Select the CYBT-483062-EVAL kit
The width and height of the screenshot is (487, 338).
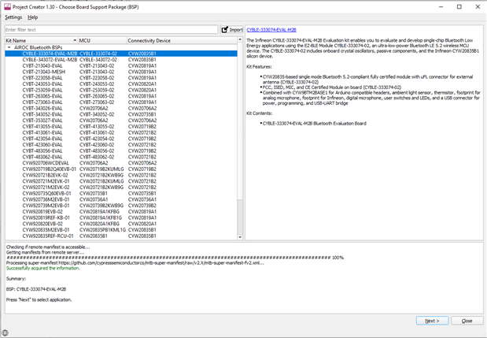click(42, 157)
